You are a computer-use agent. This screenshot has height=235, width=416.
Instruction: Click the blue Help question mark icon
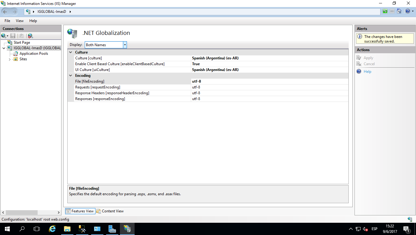[x=407, y=11]
